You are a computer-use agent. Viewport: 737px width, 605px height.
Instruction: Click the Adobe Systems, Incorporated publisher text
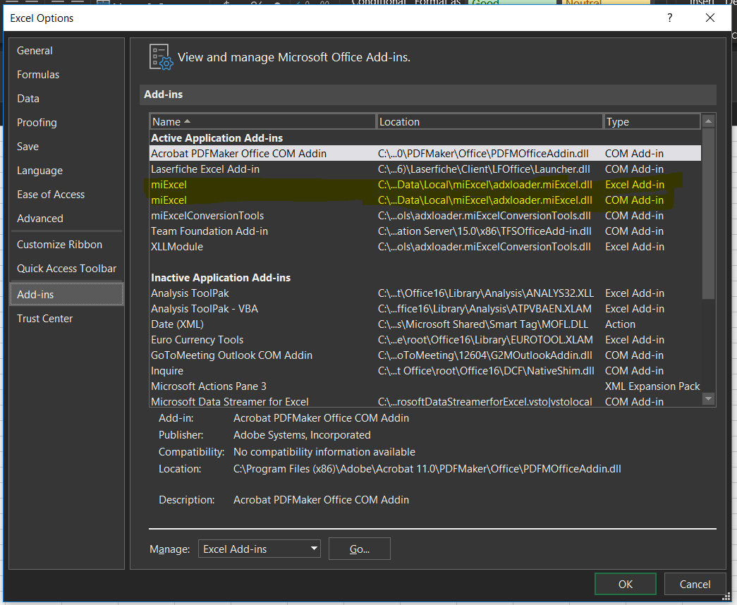pos(302,435)
